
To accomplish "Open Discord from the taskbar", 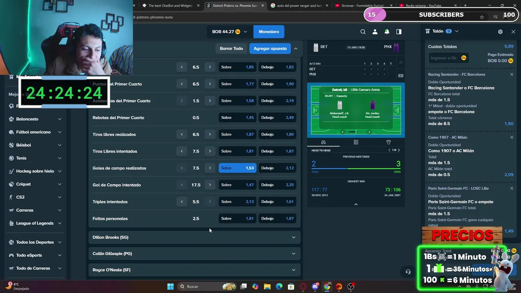I will (x=315, y=286).
